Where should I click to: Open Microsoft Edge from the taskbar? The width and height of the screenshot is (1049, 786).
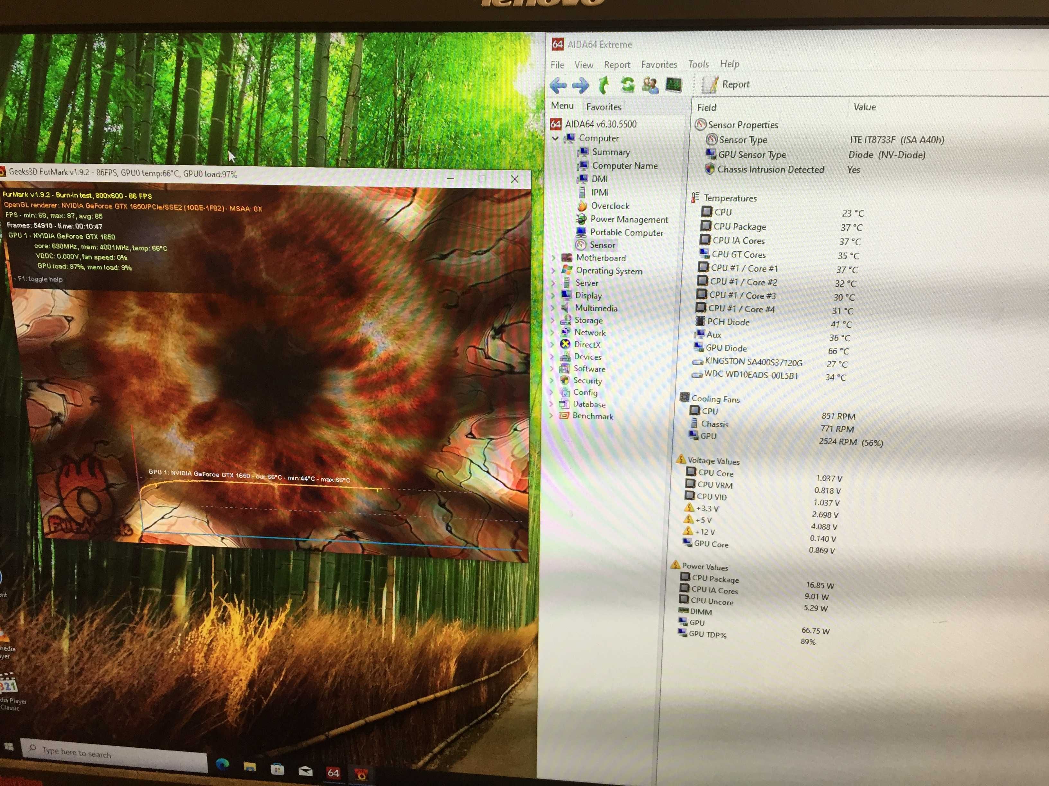point(222,764)
